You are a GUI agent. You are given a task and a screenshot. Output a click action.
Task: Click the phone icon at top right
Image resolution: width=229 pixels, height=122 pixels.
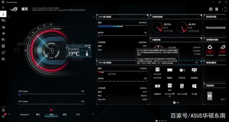point(225,9)
